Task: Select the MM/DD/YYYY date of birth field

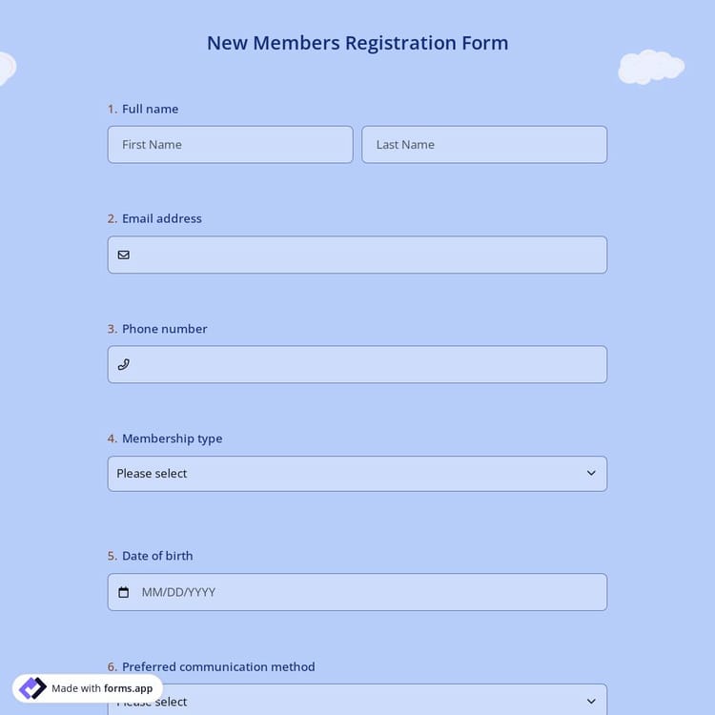Action: coord(367,592)
